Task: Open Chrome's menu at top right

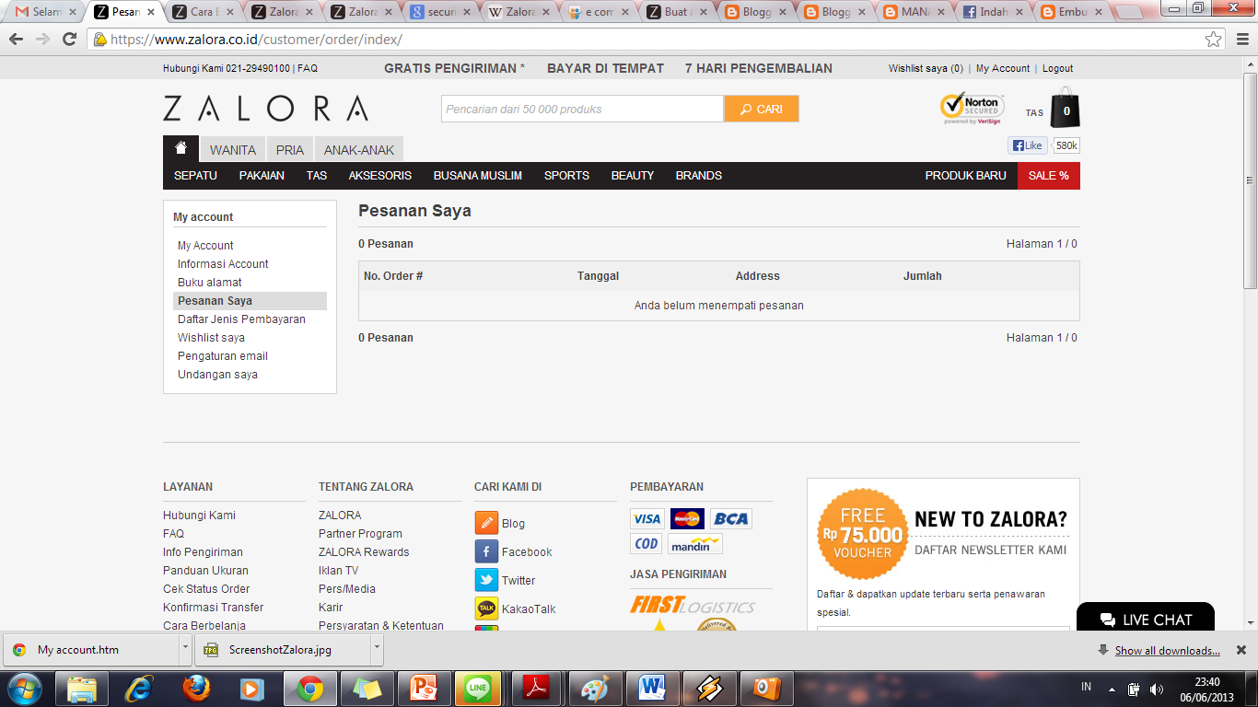Action: coord(1241,41)
